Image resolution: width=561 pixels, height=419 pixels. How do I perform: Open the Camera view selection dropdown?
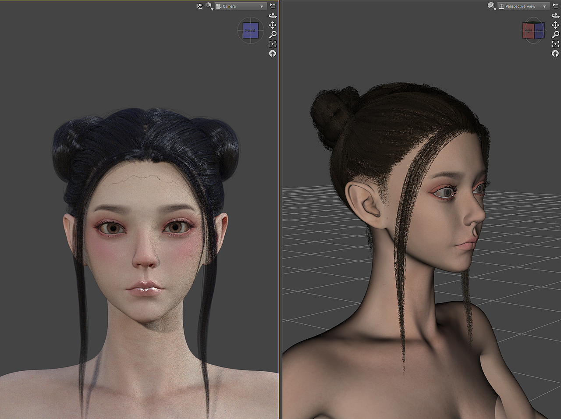(x=240, y=6)
